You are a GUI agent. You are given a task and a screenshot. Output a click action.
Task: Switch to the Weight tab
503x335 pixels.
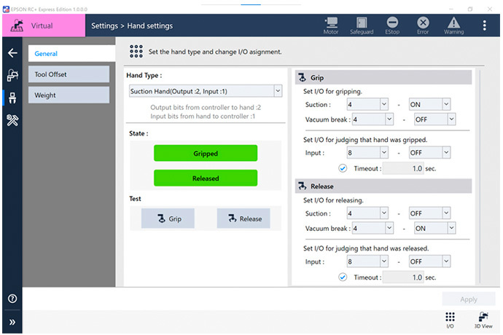point(69,95)
